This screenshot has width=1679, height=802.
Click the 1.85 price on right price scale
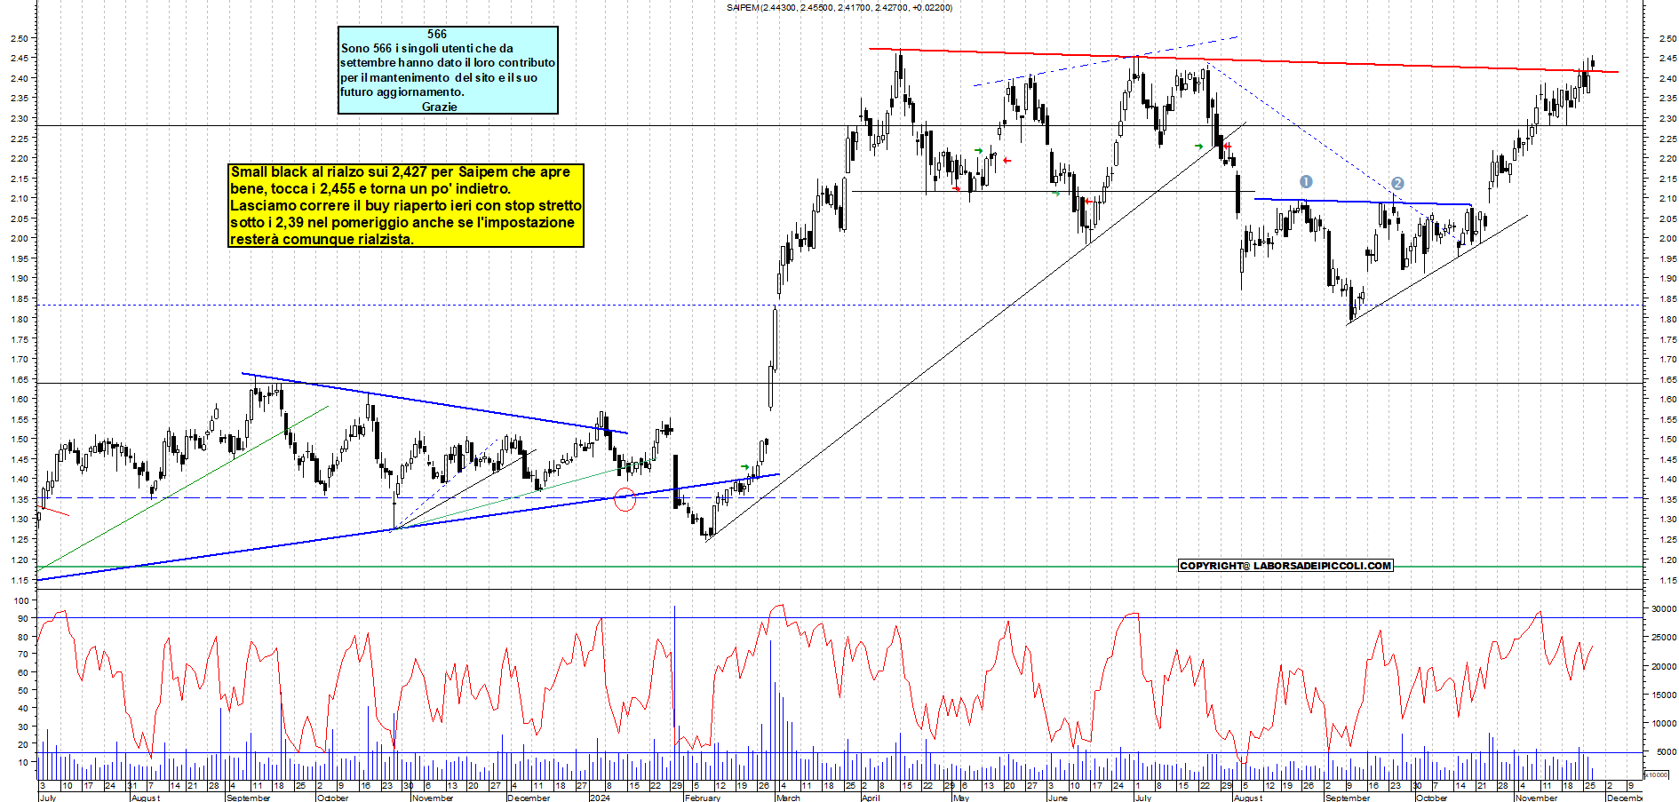pyautogui.click(x=1667, y=298)
